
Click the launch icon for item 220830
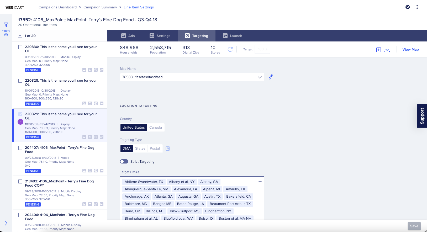point(102,70)
